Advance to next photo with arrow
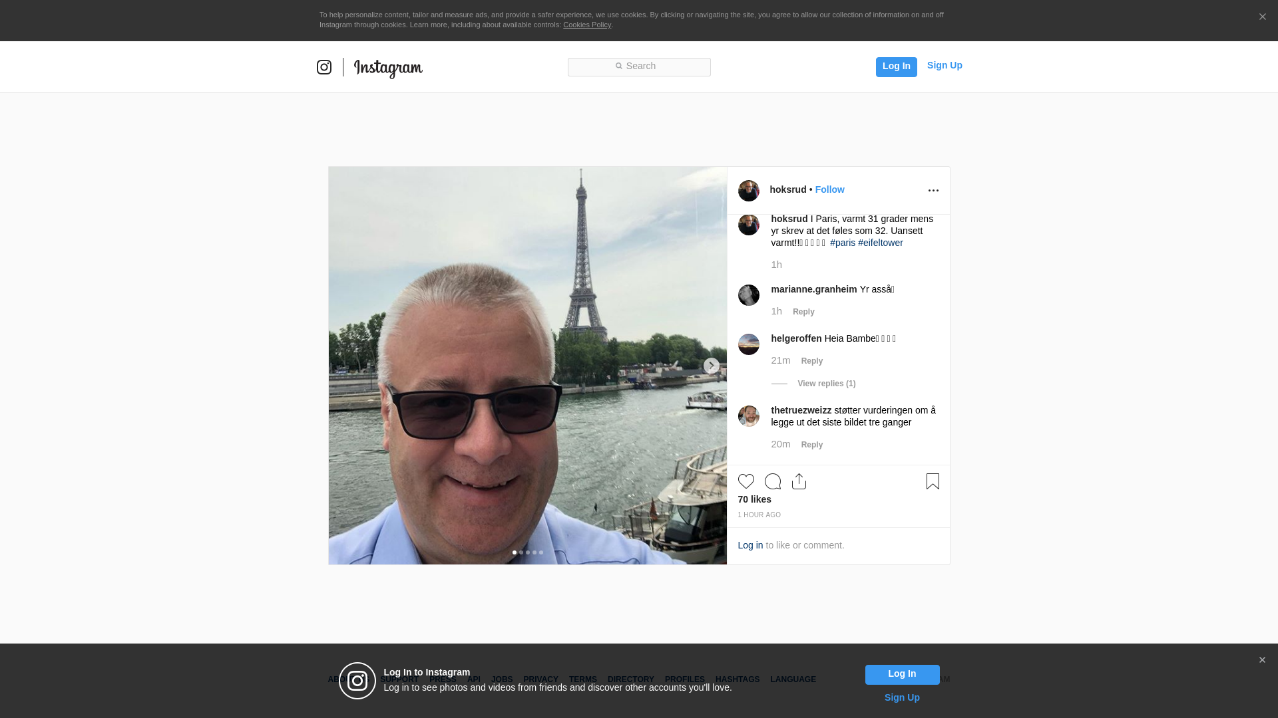 tap(711, 366)
